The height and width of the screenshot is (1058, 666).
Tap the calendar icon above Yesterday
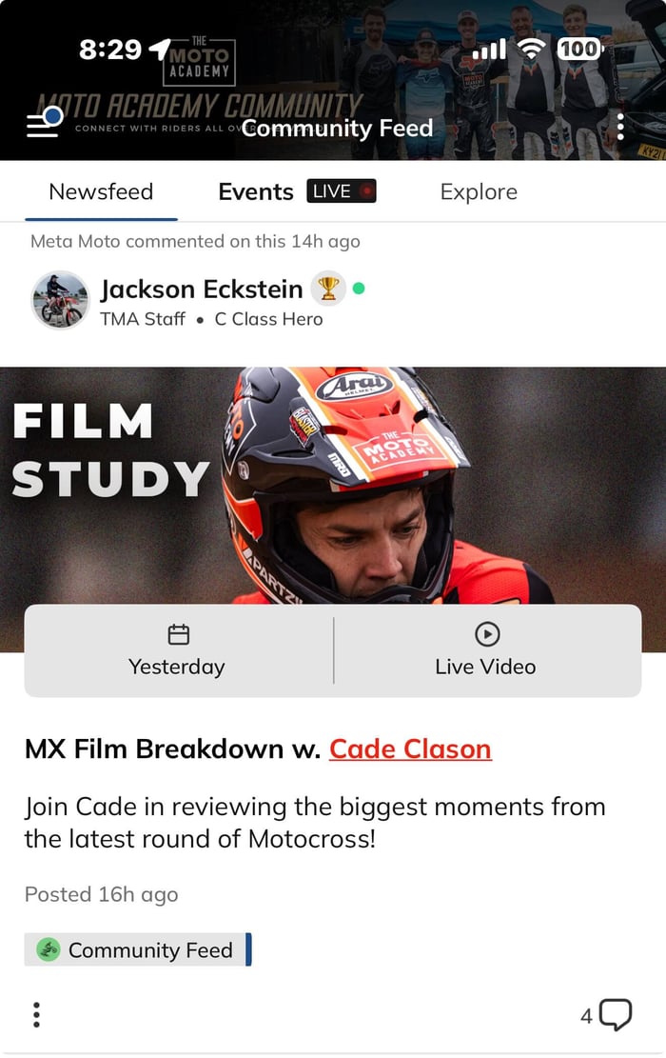(179, 634)
